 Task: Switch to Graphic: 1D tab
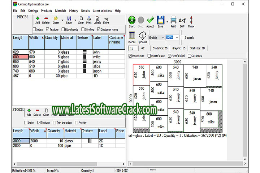179,48
